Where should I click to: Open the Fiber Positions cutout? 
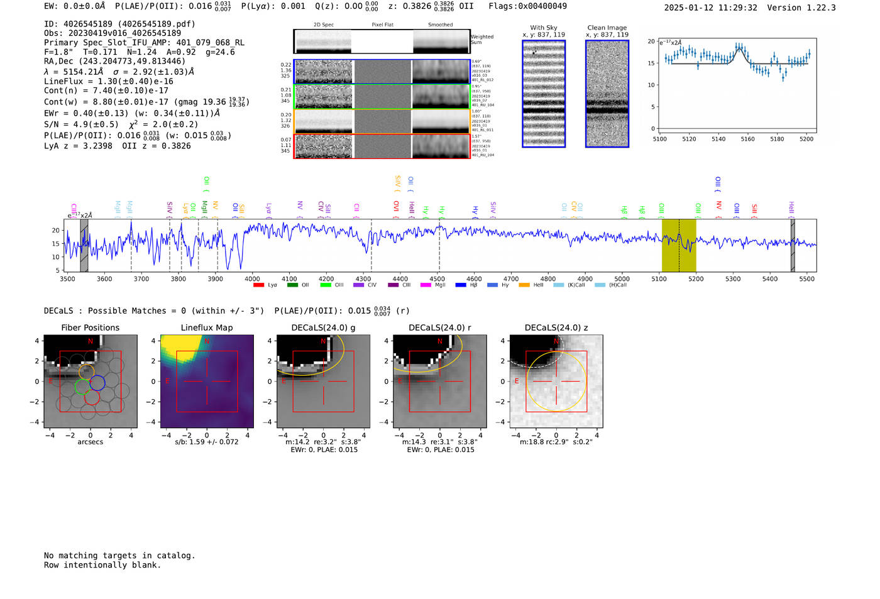point(91,381)
